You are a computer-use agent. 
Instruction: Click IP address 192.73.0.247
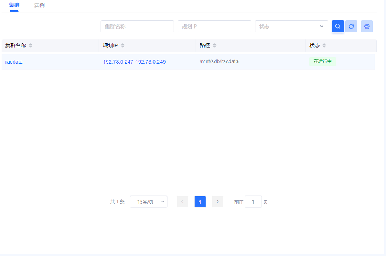(118, 62)
